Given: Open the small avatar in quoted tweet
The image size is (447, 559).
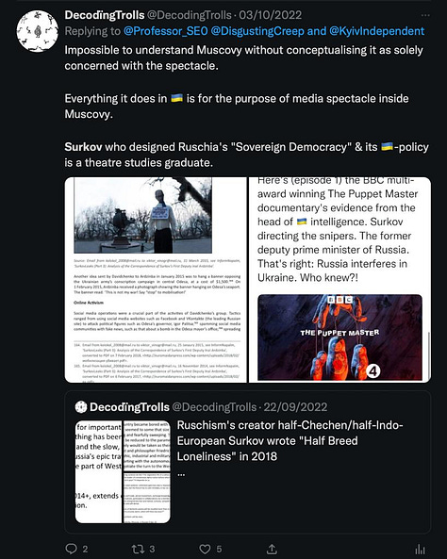Looking at the screenshot, I should point(81,407).
